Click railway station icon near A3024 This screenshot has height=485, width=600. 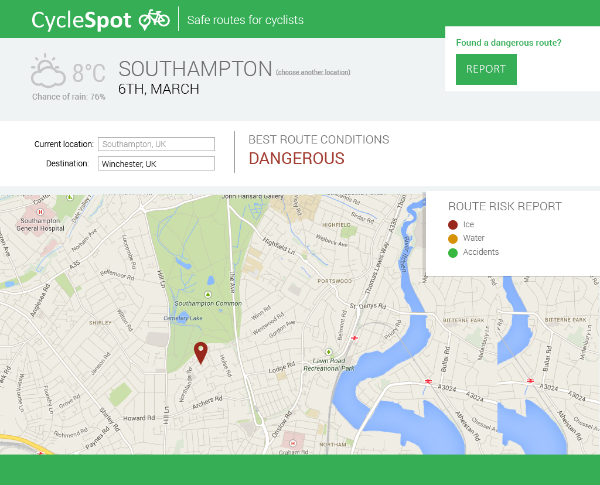[428, 381]
